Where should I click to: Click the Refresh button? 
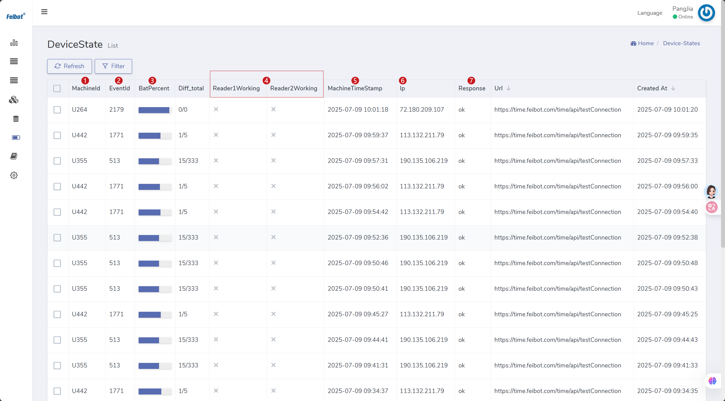[x=69, y=66]
